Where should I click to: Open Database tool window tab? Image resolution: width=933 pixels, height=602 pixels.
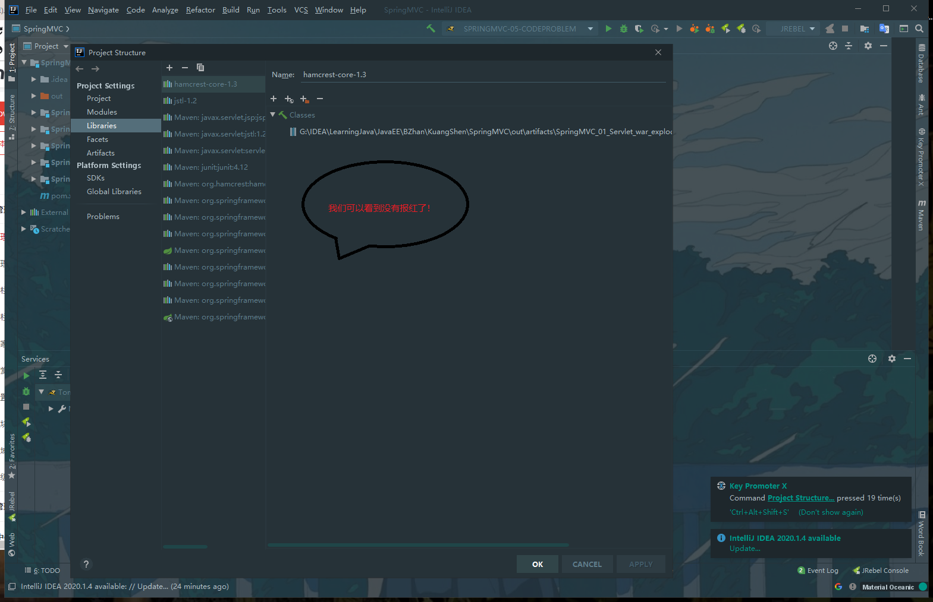(921, 63)
